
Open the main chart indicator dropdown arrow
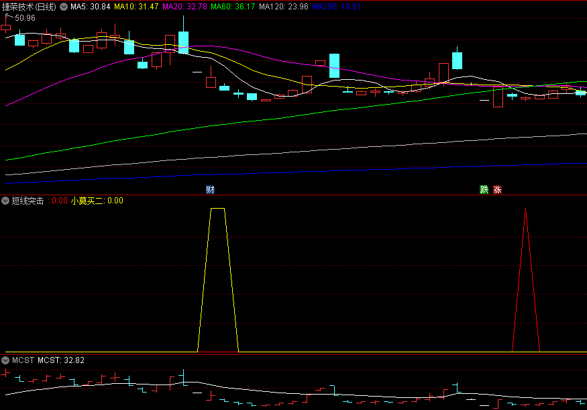[64, 7]
